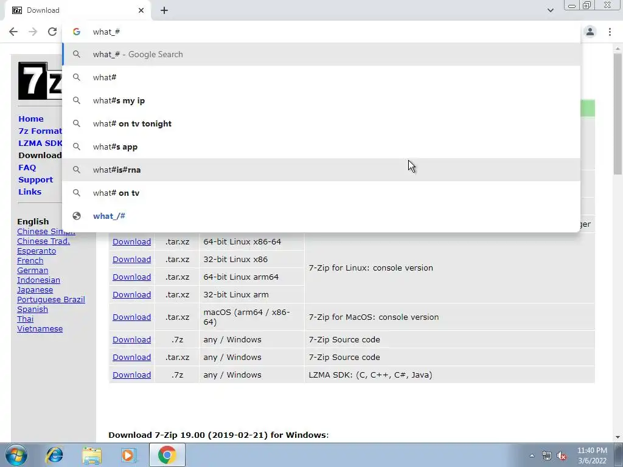Download the 32-bit Linux arm package
623x467 pixels.
131,295
